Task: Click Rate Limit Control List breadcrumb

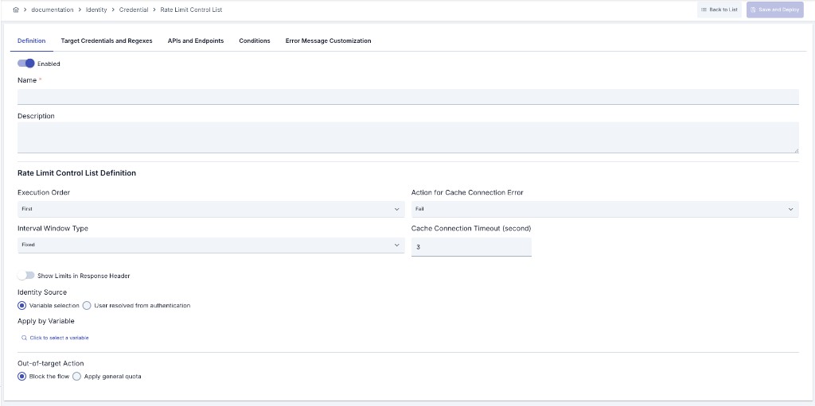Action: tap(191, 10)
